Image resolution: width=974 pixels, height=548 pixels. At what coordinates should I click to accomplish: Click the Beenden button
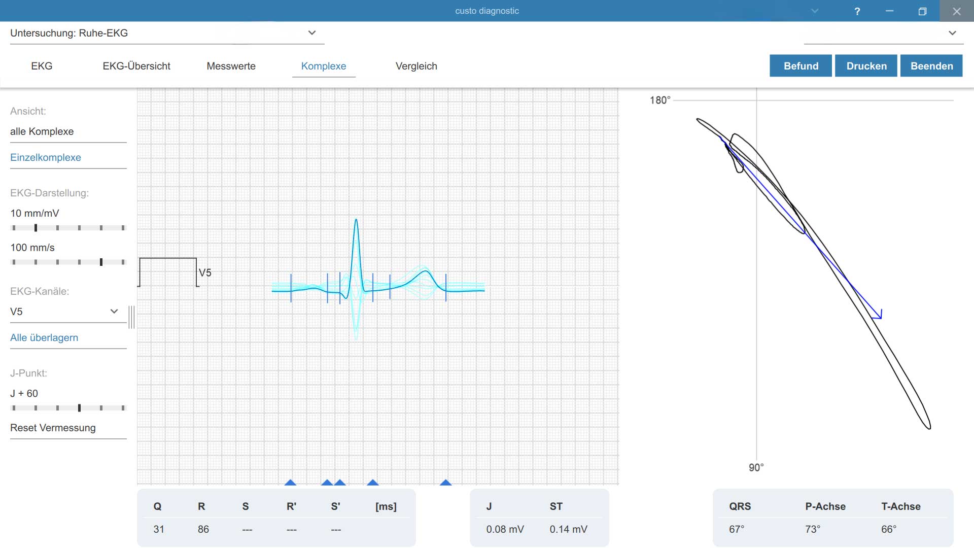point(931,66)
